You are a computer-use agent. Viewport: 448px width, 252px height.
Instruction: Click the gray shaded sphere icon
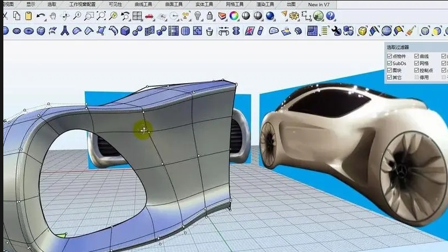[x=245, y=16]
